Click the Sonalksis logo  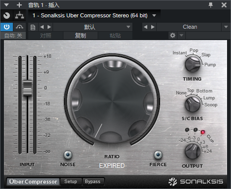[x=196, y=182]
